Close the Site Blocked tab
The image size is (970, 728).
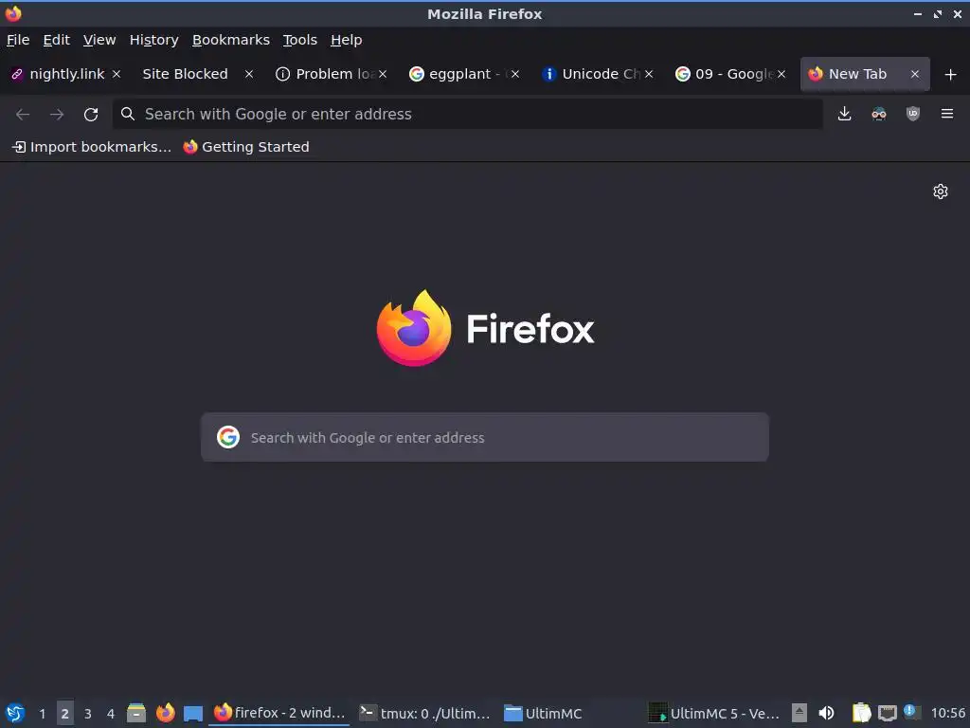[x=249, y=74]
